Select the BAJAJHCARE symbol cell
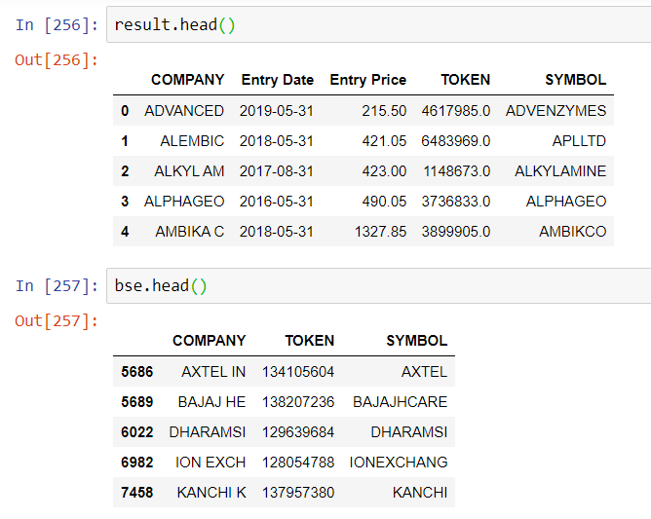Image resolution: width=651 pixels, height=519 pixels. tap(401, 402)
